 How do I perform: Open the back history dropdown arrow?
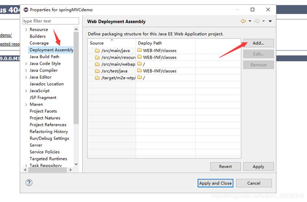click(x=250, y=21)
